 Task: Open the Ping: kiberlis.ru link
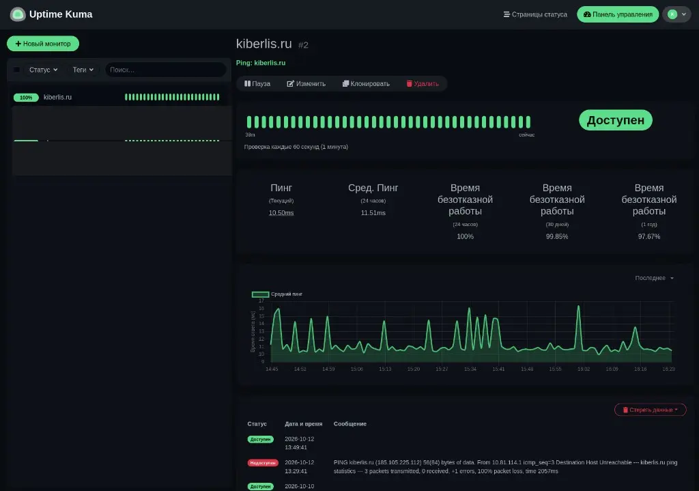click(x=261, y=63)
